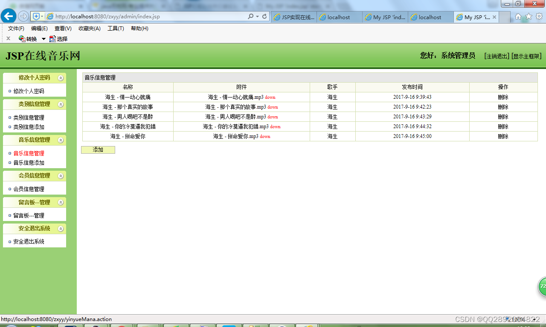
Task: Click the down link for 海生-拼命爱你.mp3
Action: pyautogui.click(x=264, y=136)
